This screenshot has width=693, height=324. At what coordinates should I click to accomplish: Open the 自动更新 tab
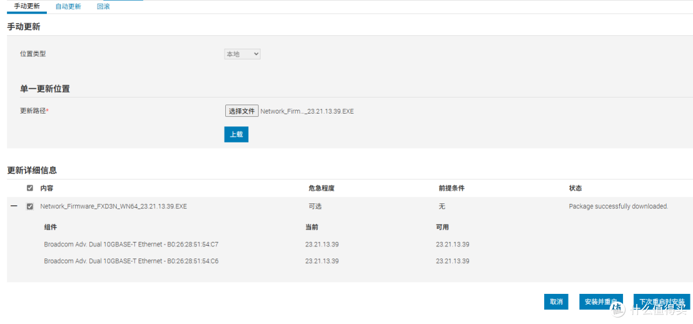point(69,6)
